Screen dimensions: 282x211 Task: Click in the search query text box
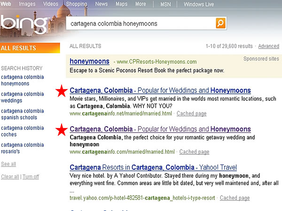[141, 23]
